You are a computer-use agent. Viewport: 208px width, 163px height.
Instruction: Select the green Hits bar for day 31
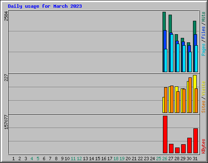[195, 28]
